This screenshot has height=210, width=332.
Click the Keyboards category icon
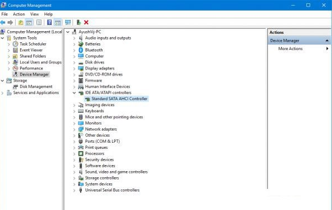(x=81, y=111)
